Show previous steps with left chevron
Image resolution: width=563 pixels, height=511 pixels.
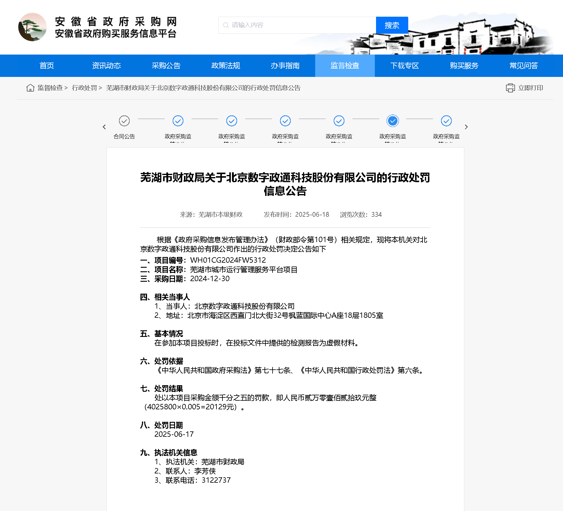(104, 127)
